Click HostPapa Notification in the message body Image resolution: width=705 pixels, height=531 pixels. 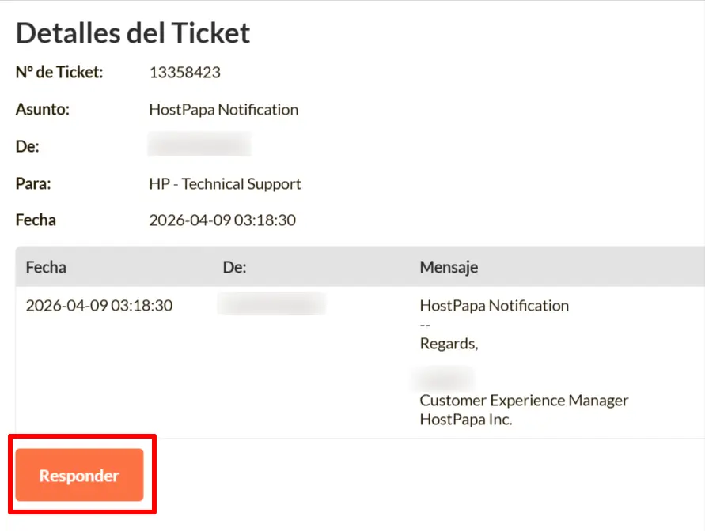[x=494, y=306]
